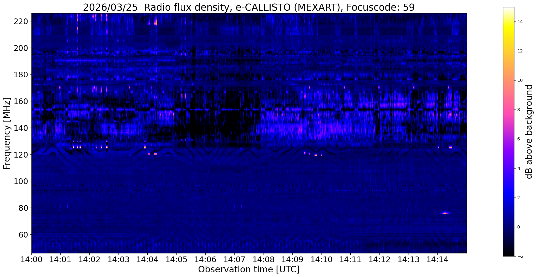Click the topmost colorbar tick labeled 14
The height and width of the screenshot is (277, 537).
[x=520, y=22]
